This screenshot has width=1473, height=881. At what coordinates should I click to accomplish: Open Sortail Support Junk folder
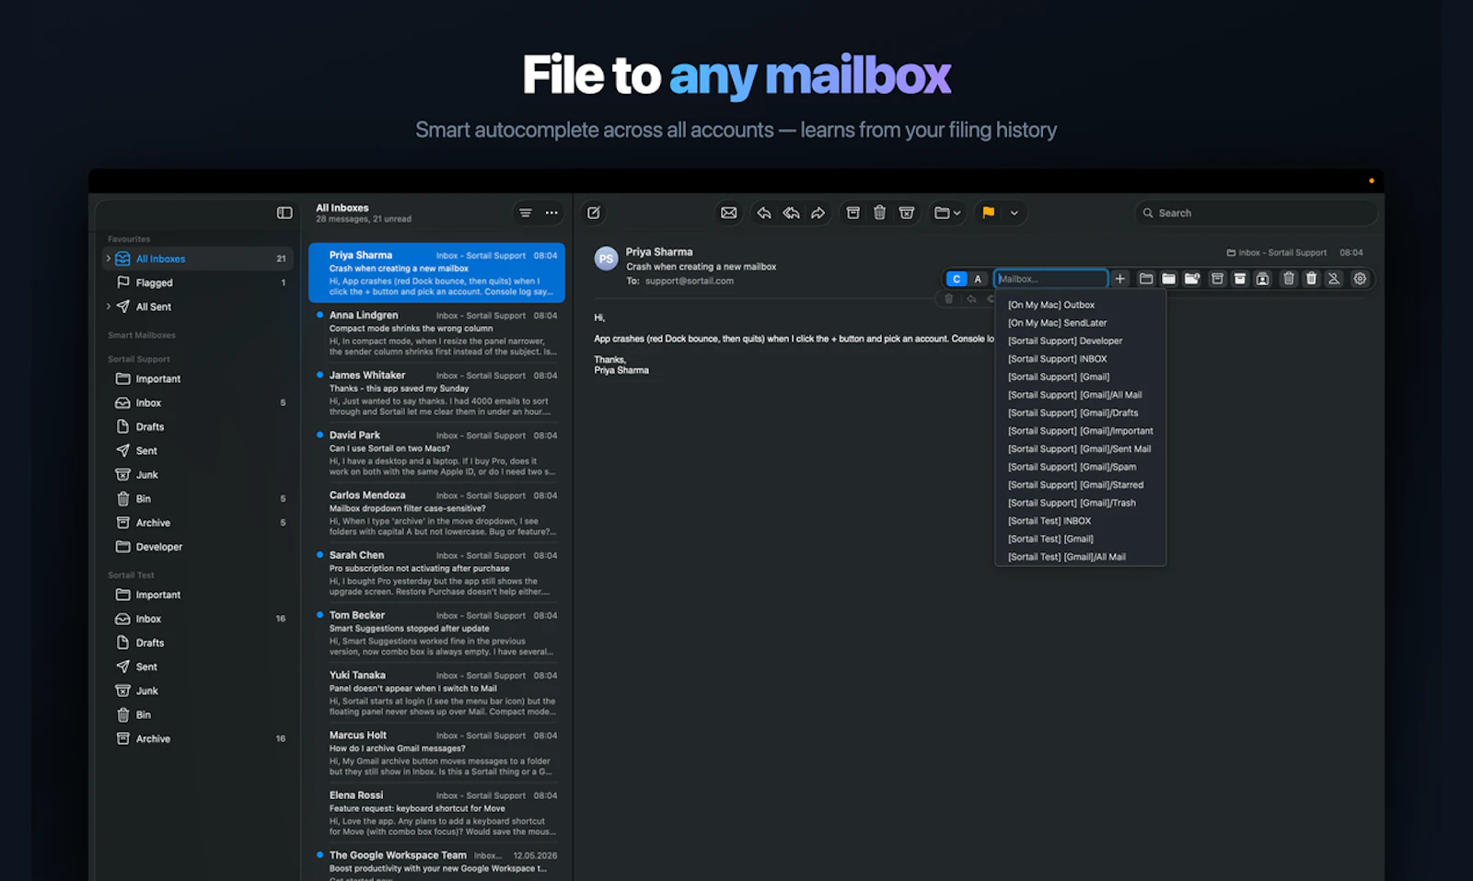pos(197,474)
